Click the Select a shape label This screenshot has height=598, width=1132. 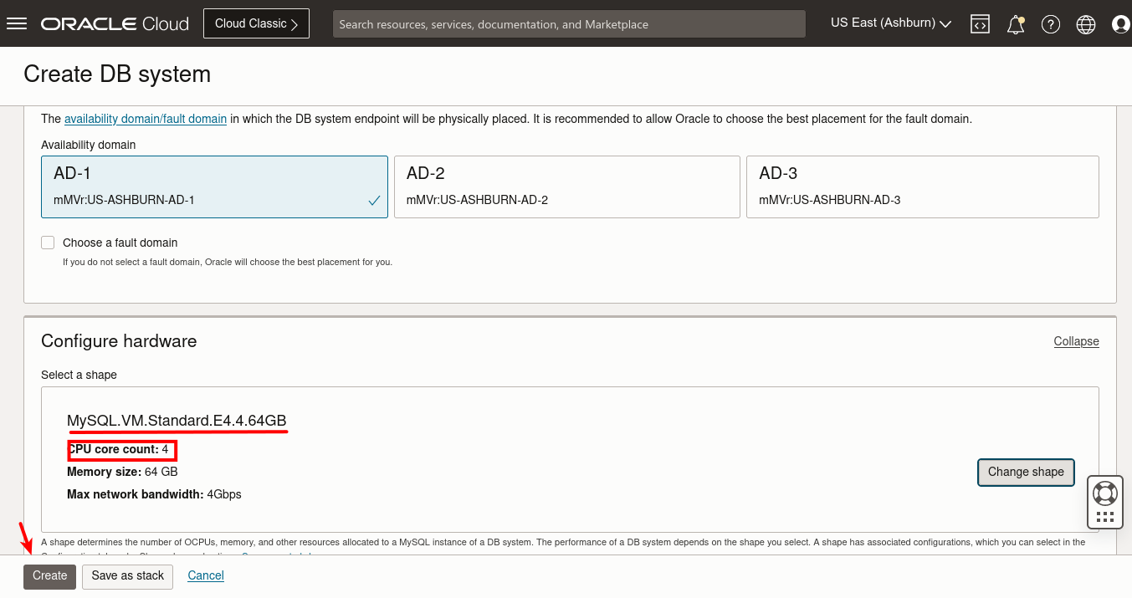(x=79, y=375)
